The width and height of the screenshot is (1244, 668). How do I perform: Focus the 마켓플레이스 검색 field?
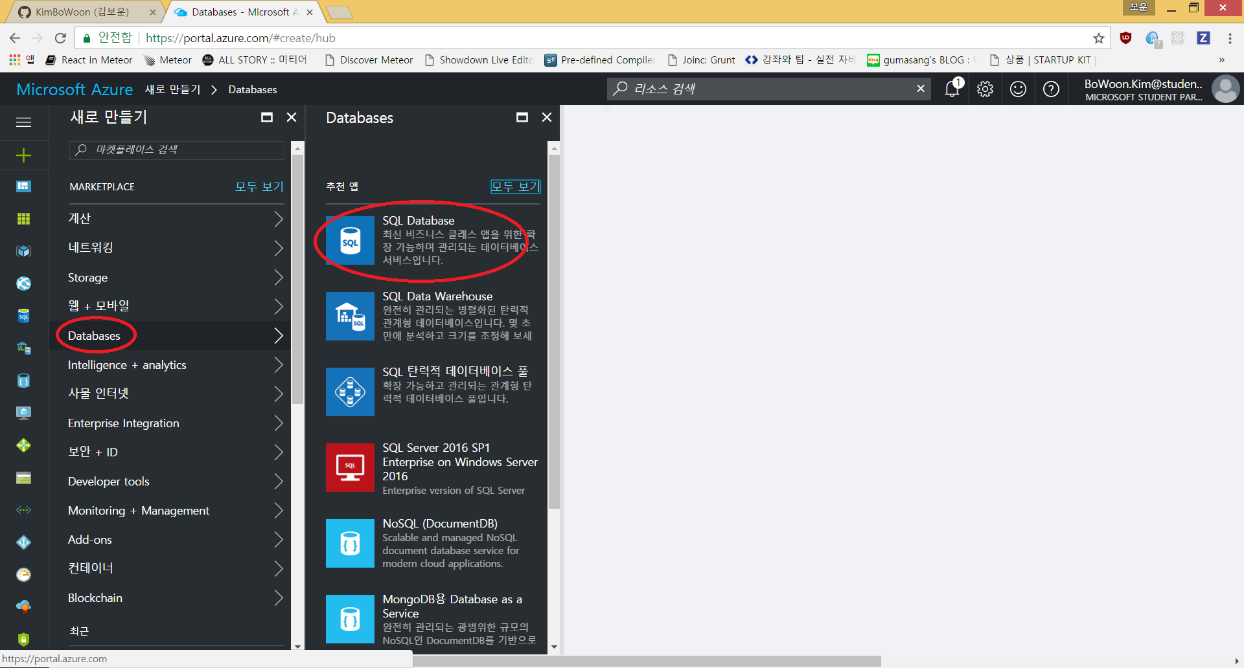[x=176, y=150]
